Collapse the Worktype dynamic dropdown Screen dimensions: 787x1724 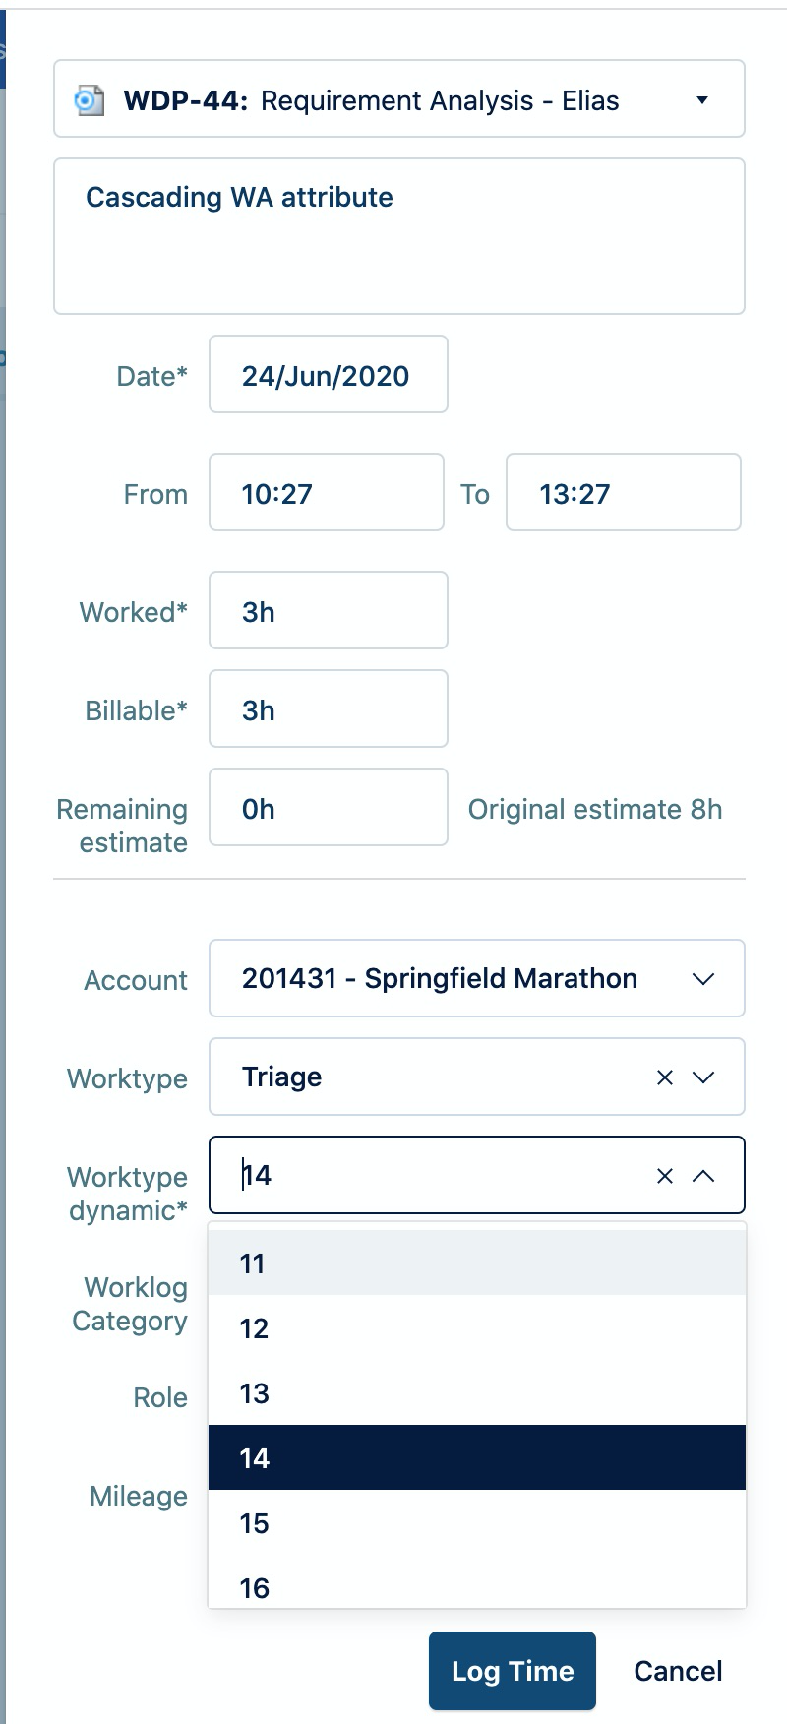tap(703, 1176)
